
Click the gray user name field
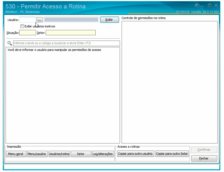pos(71,20)
